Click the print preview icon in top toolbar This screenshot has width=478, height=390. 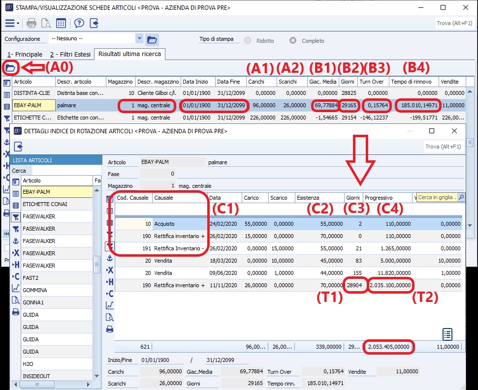pos(46,23)
